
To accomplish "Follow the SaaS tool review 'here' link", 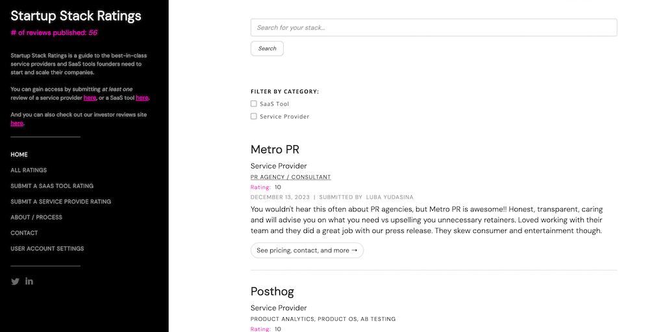I will (142, 98).
